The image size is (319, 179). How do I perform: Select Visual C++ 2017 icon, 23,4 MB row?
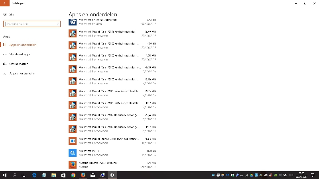tap(73, 117)
